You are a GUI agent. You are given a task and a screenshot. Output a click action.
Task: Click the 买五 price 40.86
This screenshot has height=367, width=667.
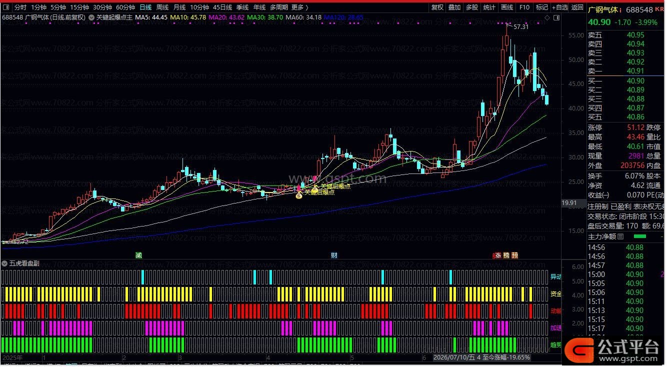(x=636, y=117)
